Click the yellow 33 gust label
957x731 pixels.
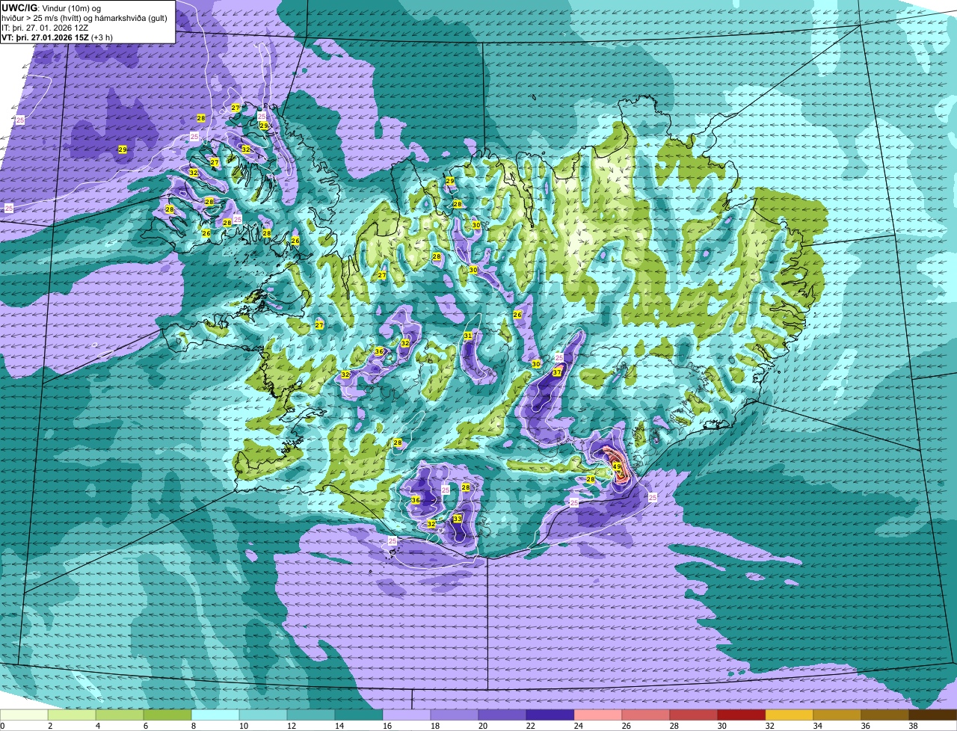457,518
